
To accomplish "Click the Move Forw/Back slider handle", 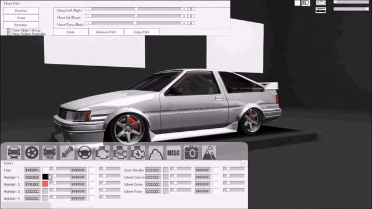I will click(x=135, y=23).
